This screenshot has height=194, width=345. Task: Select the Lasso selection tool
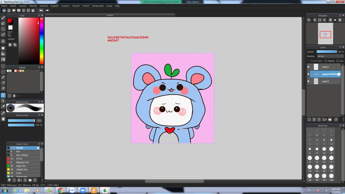point(3,72)
